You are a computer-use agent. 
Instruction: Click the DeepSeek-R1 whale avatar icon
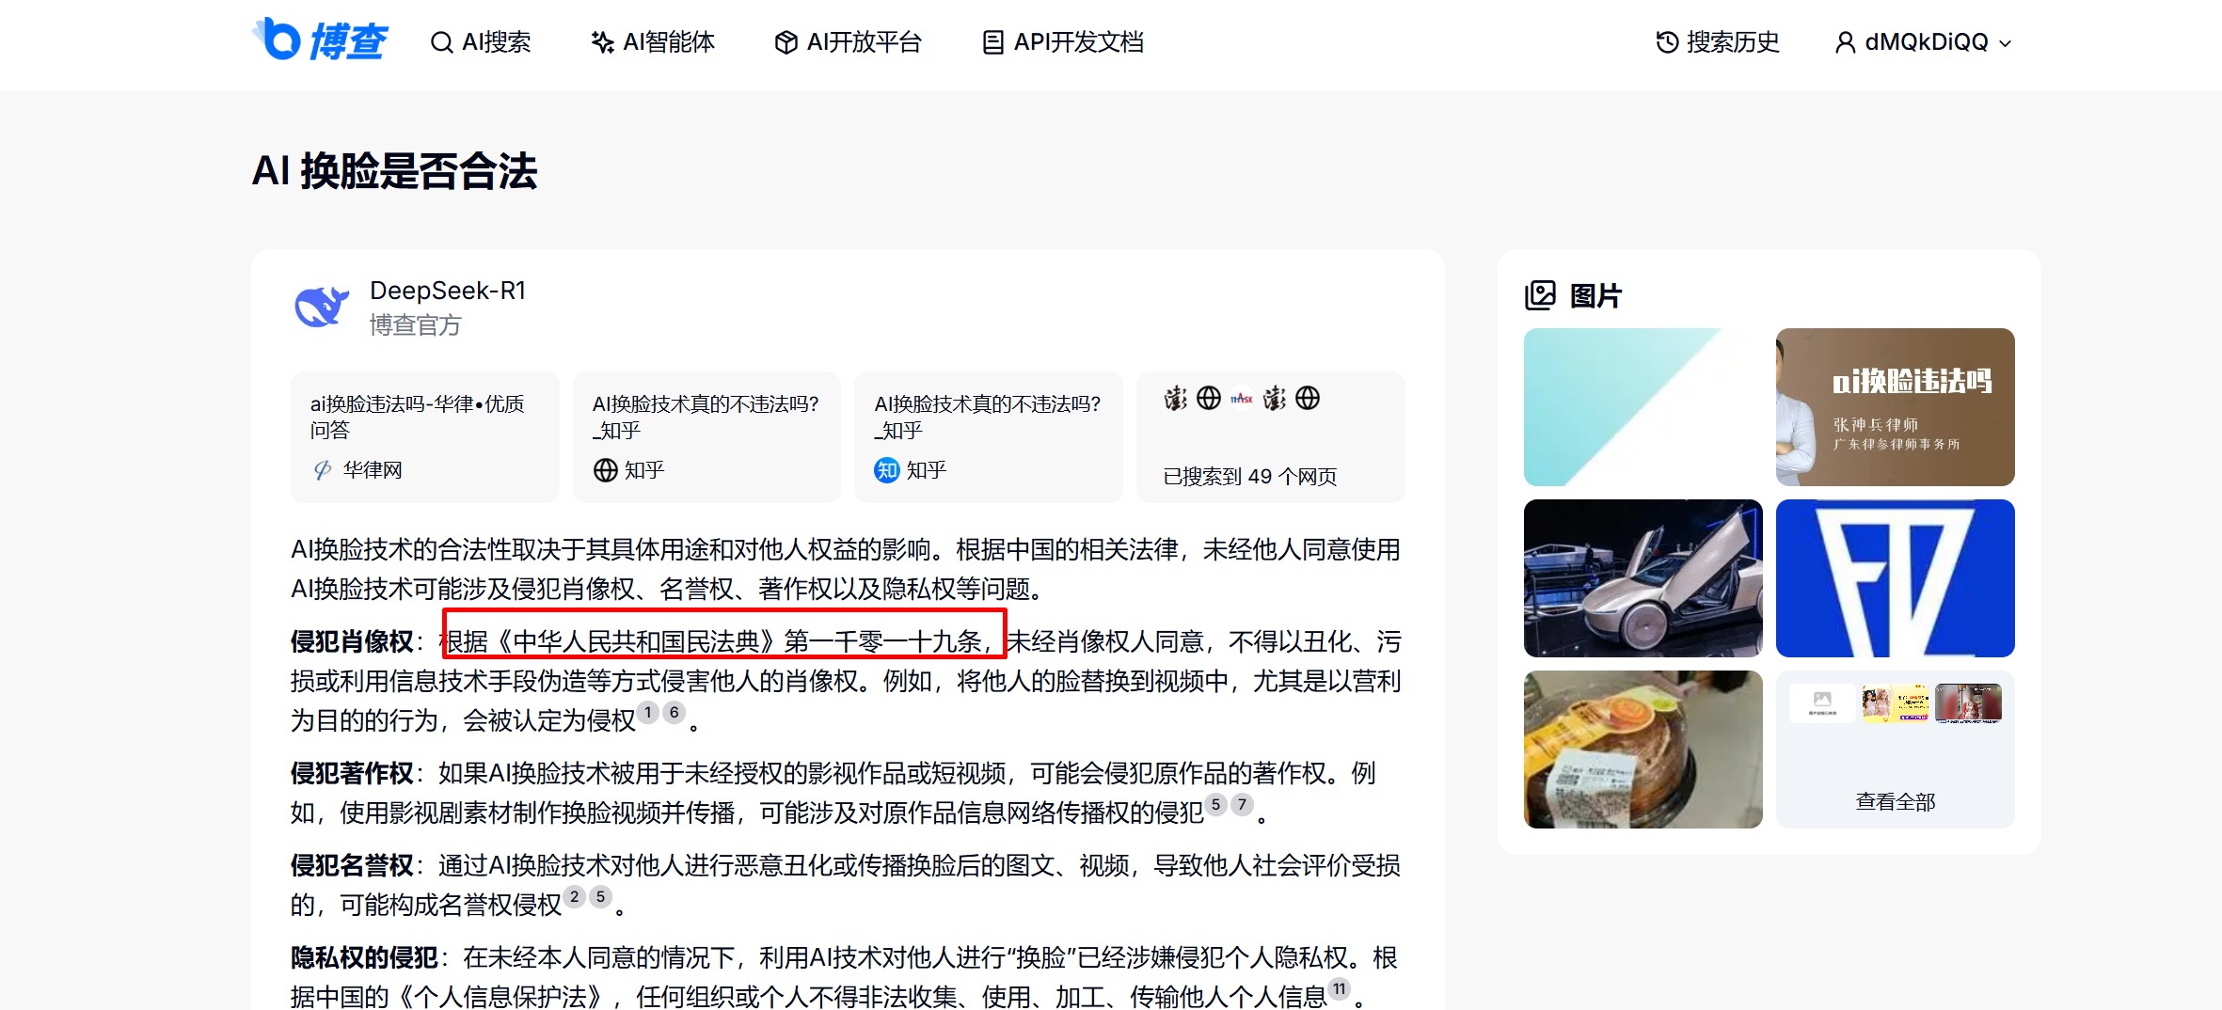[320, 307]
